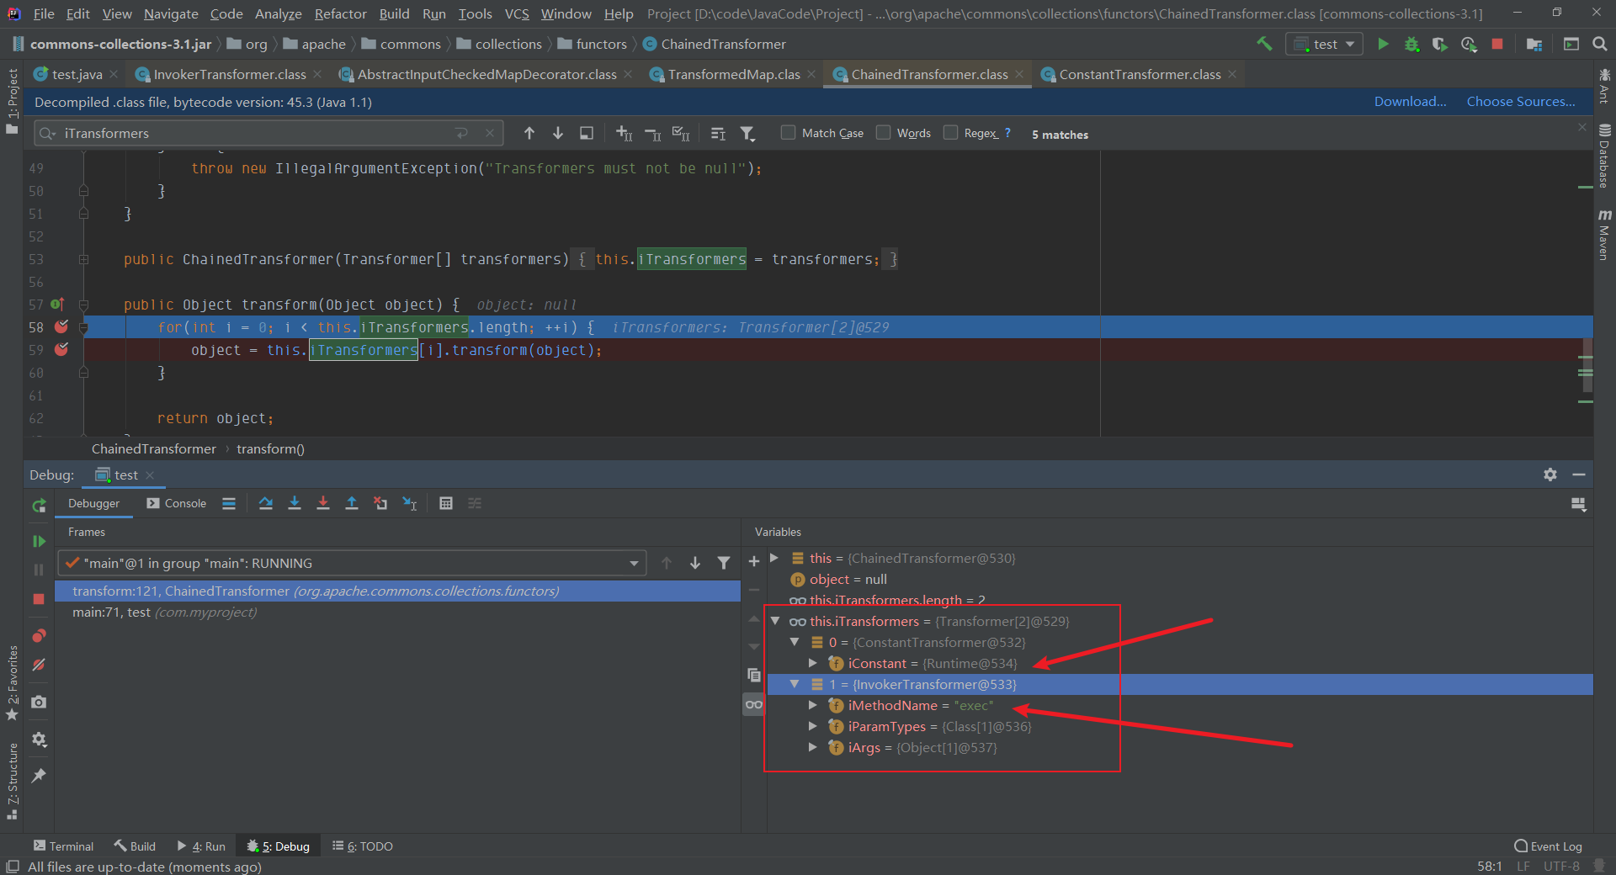
Task: Click the Evaluate Expression calculator icon
Action: click(446, 503)
